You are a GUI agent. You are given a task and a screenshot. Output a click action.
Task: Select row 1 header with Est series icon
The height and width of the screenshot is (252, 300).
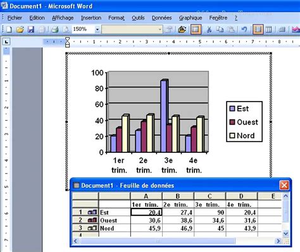85,212
